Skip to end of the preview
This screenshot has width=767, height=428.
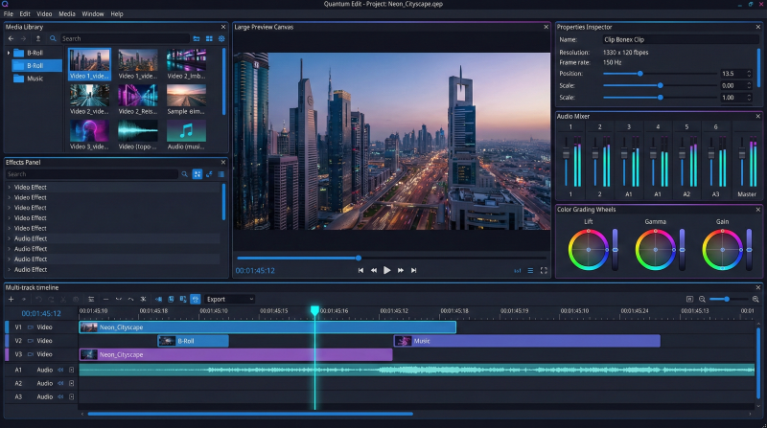414,270
